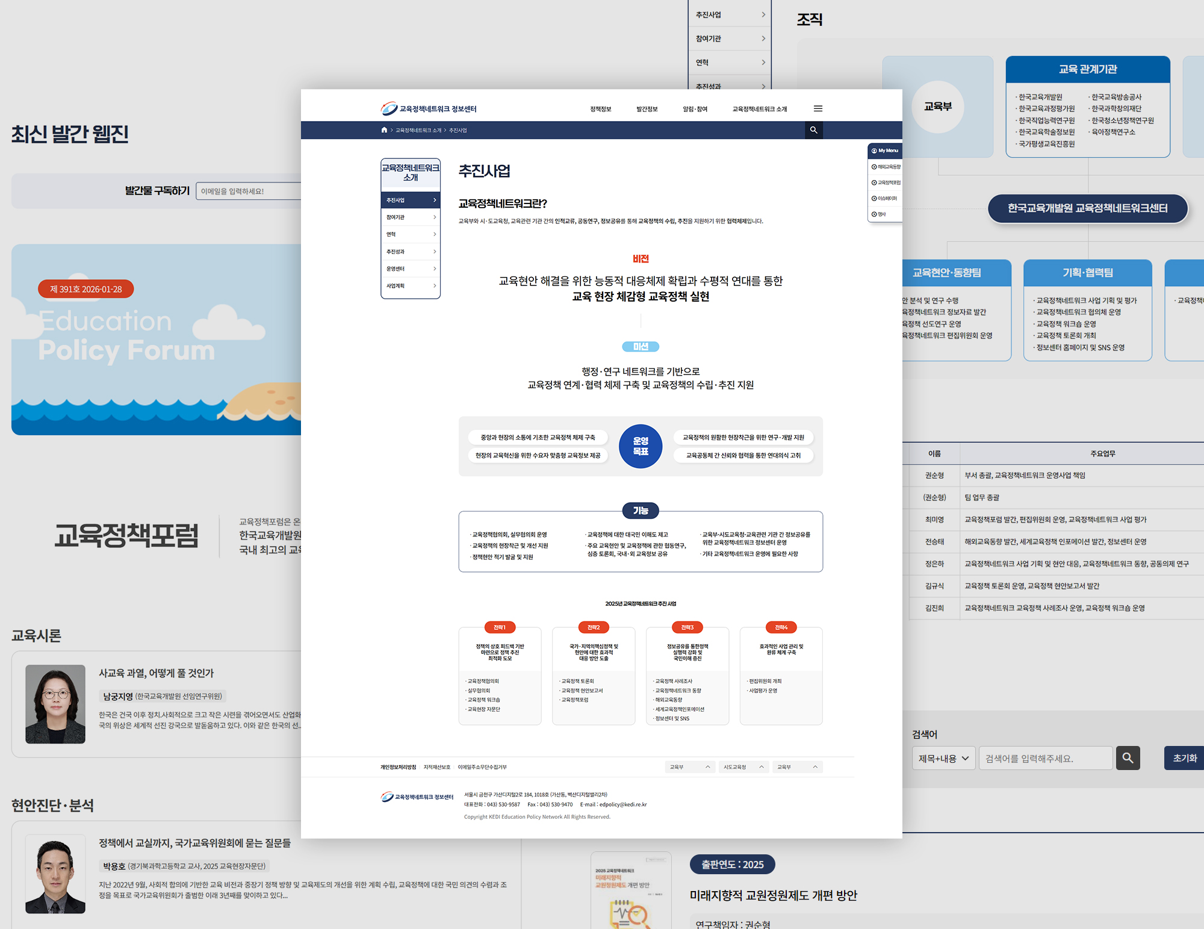Screen dimensions: 1204x929
Task: Open report title 미래지향적 교원정원제도 개편 방안
Action: [x=774, y=895]
